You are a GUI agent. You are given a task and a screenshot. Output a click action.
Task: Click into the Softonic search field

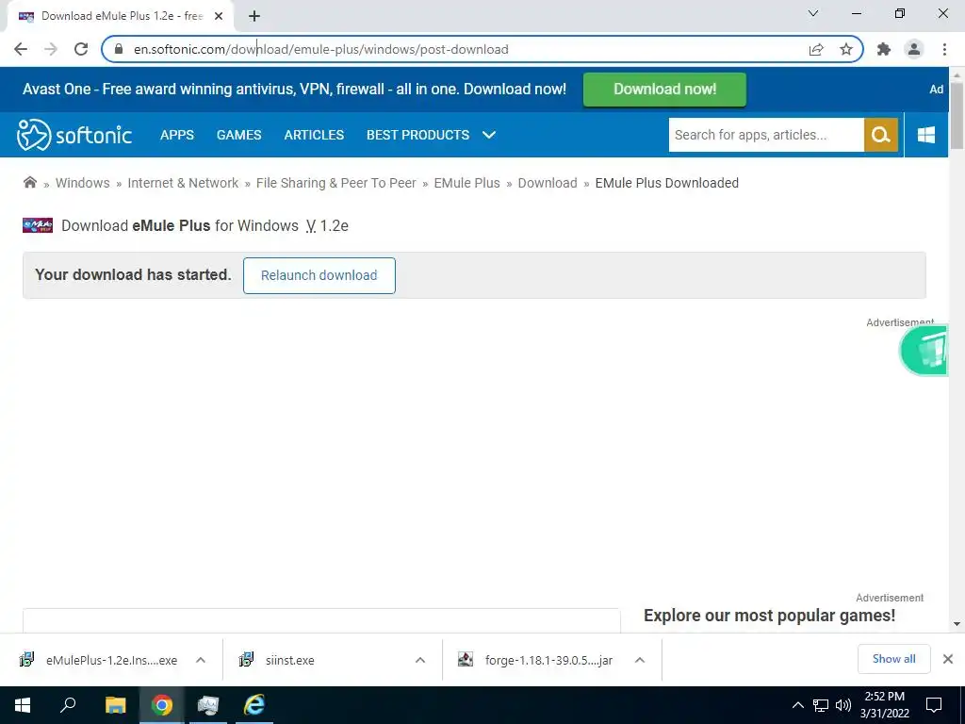point(765,135)
